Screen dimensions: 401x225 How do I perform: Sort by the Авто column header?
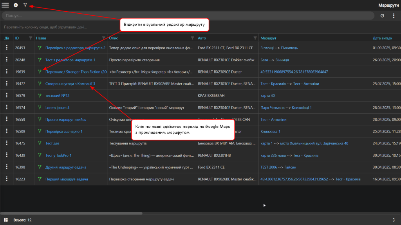[x=202, y=38]
